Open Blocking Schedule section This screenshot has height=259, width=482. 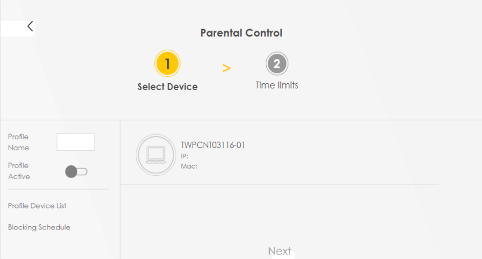(39, 227)
